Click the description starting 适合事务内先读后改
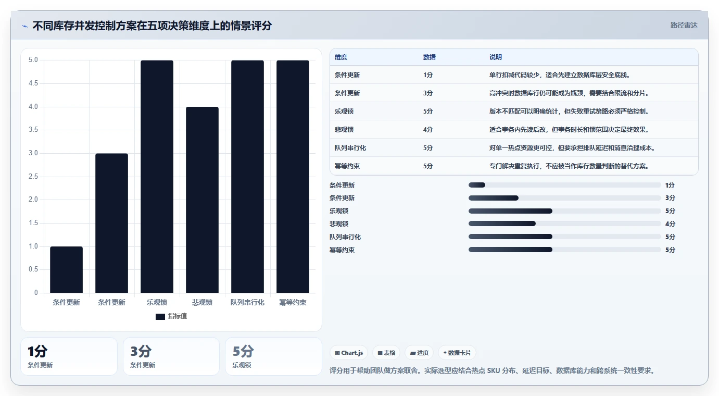The image size is (719, 396). point(569,130)
